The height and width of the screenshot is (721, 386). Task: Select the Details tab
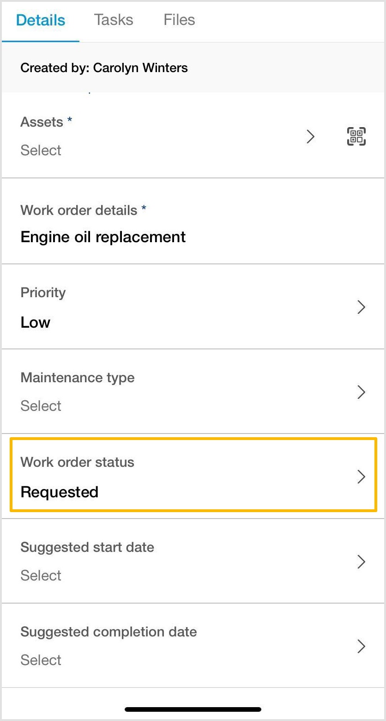click(40, 19)
